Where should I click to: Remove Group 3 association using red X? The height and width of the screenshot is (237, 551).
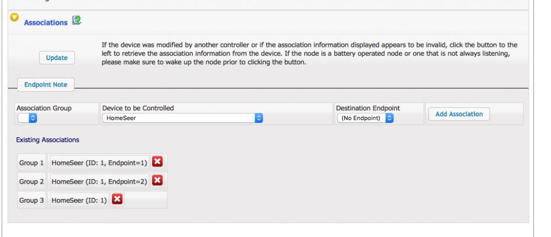[117, 200]
